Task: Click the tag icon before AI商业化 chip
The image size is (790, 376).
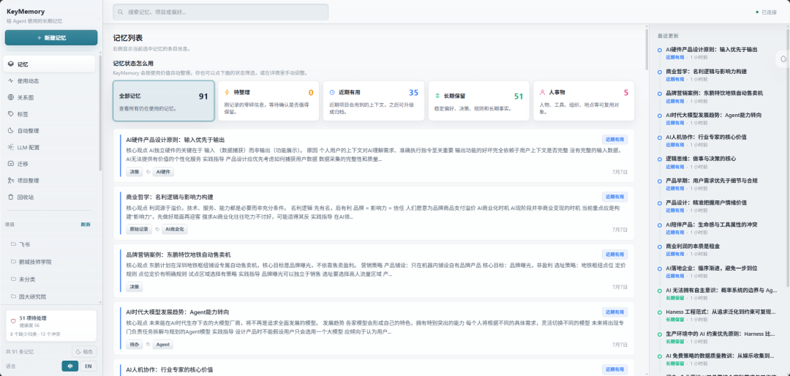Action: pos(157,229)
